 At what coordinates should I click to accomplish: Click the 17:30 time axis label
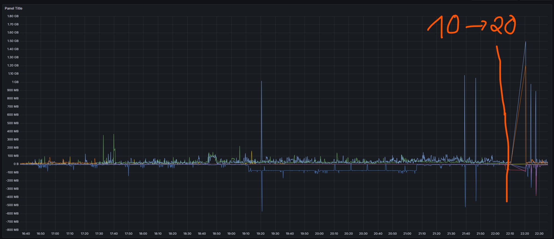point(99,234)
